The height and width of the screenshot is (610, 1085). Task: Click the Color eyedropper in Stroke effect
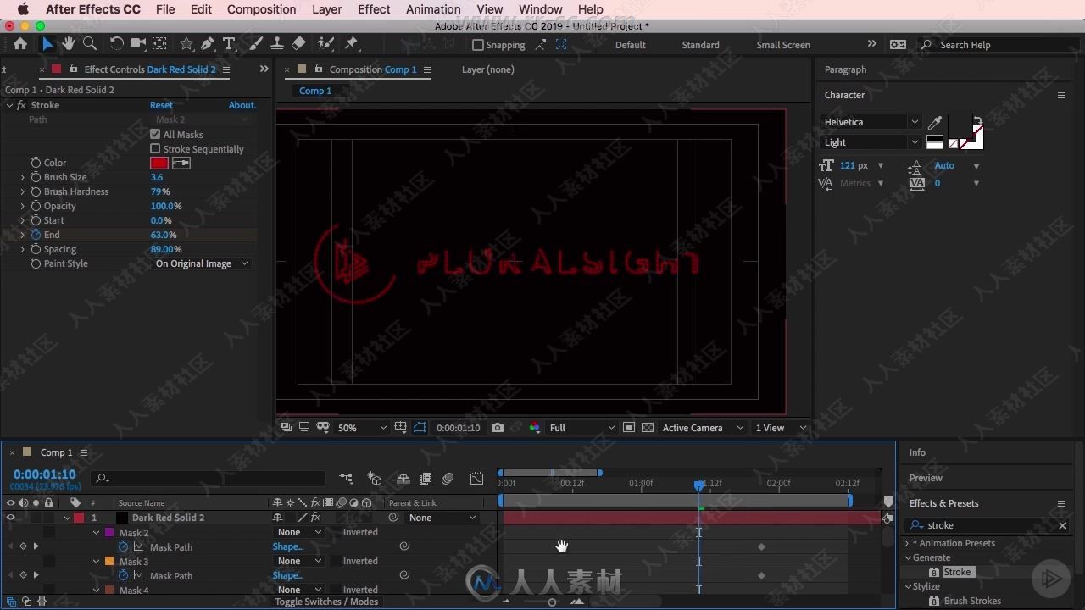pos(181,163)
